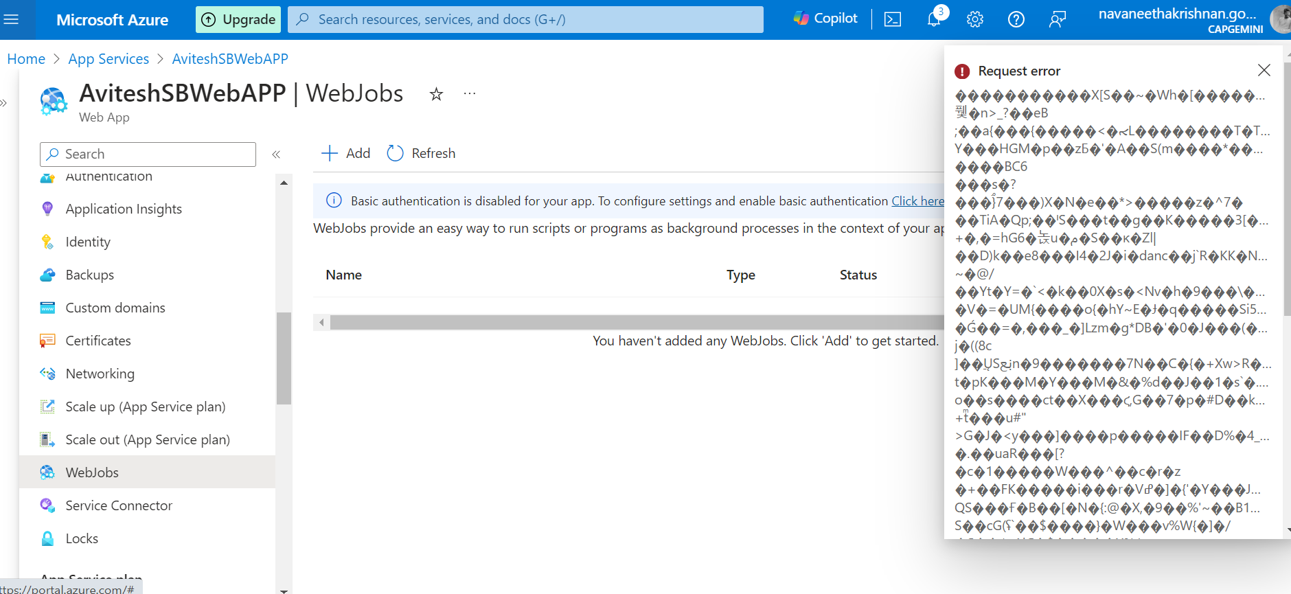Screen dimensions: 1291x594
Task: Click the user avatar picture
Action: (x=1281, y=19)
